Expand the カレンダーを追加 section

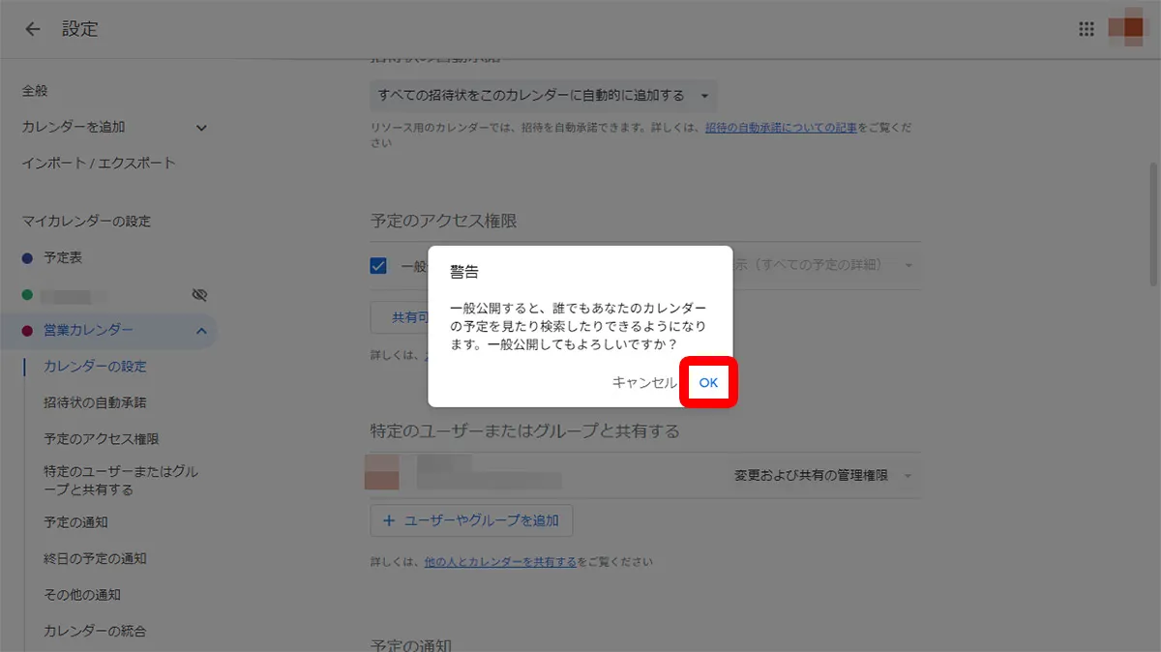200,127
